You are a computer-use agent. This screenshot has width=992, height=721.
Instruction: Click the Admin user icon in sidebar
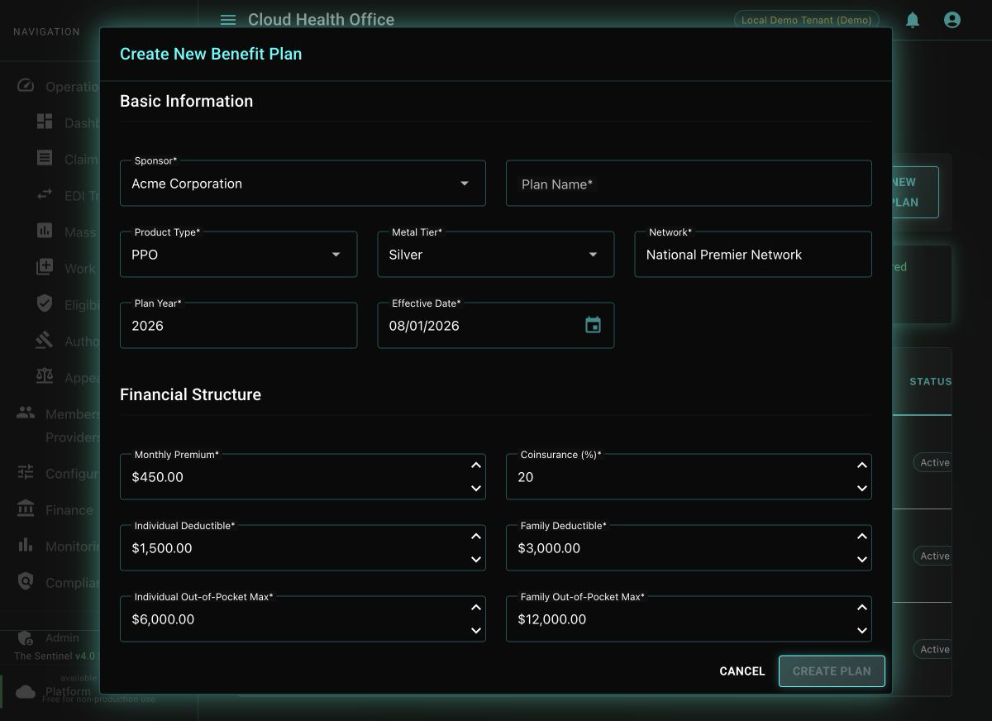point(26,638)
